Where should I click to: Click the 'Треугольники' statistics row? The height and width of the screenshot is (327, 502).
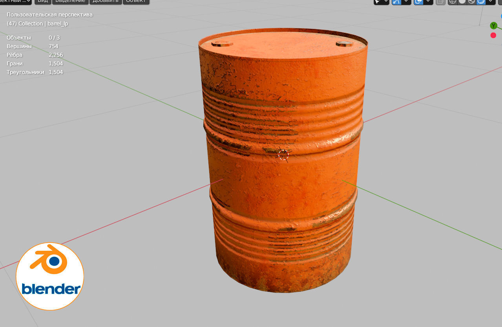(x=35, y=72)
